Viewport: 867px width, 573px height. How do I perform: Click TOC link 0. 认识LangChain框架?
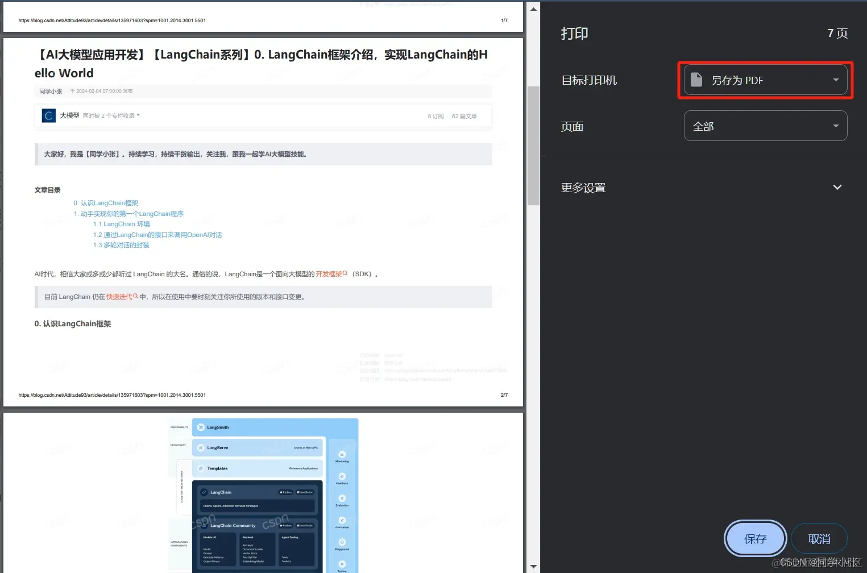pos(106,203)
